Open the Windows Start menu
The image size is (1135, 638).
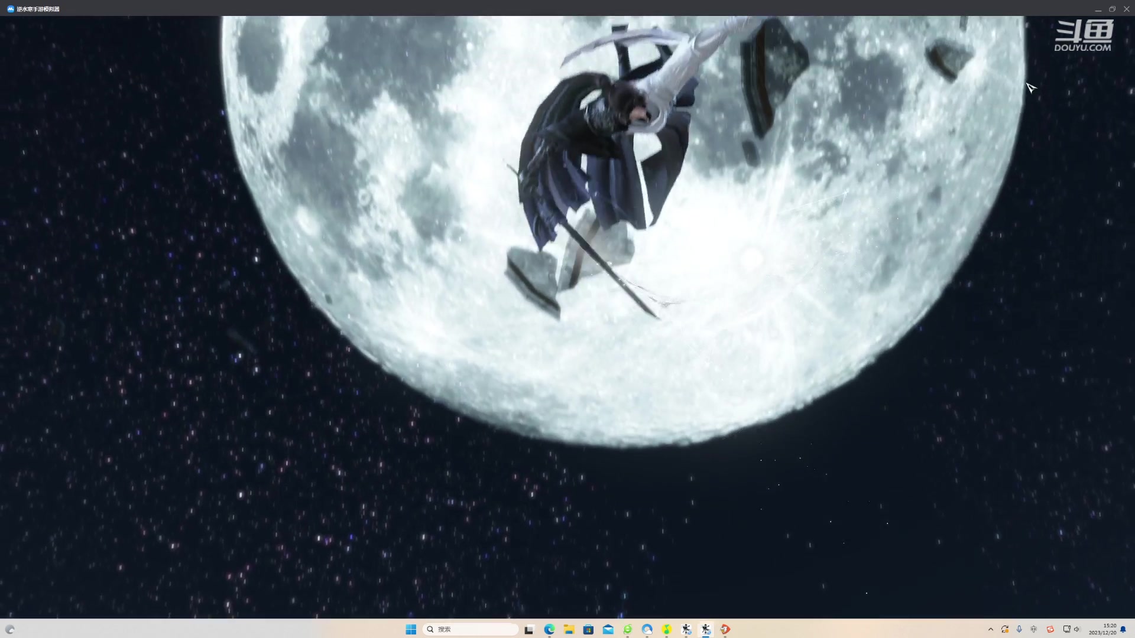(411, 629)
